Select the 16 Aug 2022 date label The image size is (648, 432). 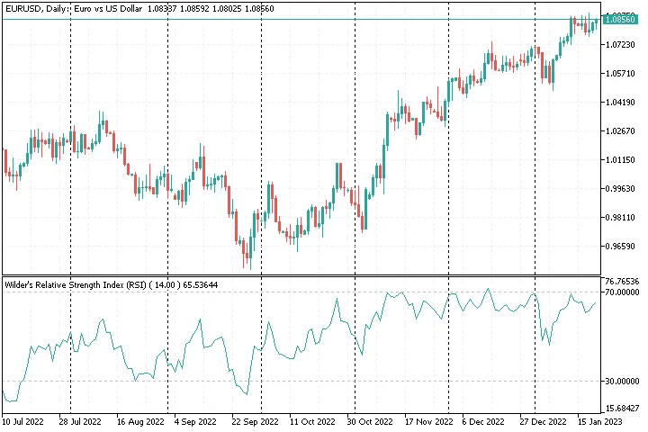140,421
